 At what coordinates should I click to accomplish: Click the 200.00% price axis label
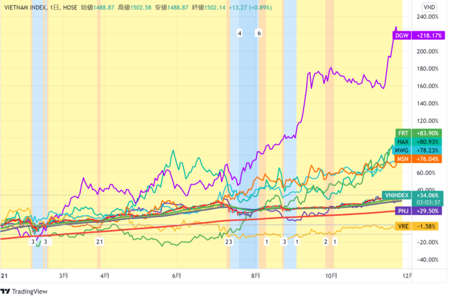[428, 52]
